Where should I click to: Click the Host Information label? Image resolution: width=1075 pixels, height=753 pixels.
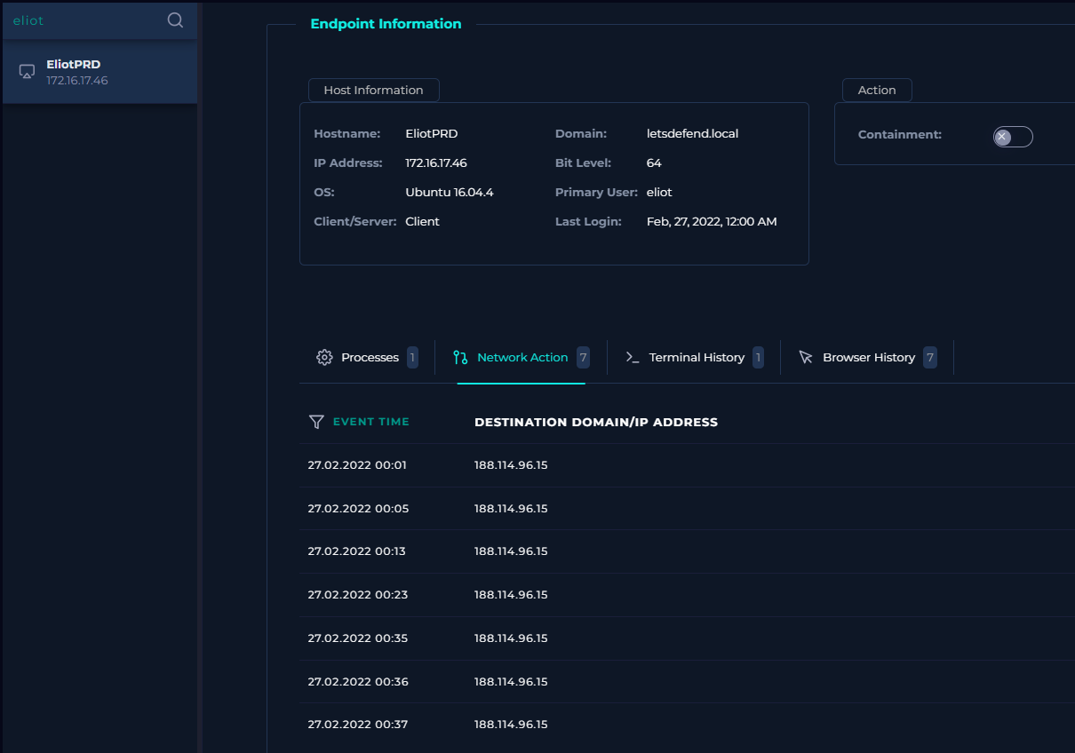point(373,90)
